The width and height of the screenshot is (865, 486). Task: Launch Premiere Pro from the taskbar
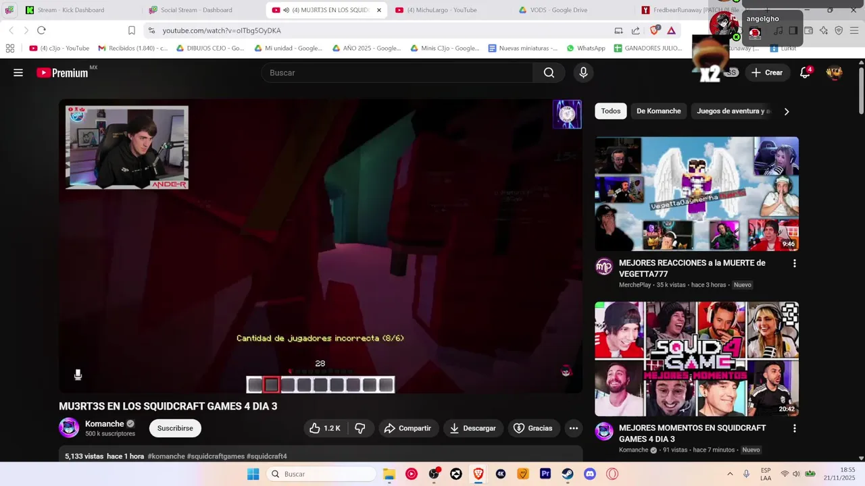[545, 474]
